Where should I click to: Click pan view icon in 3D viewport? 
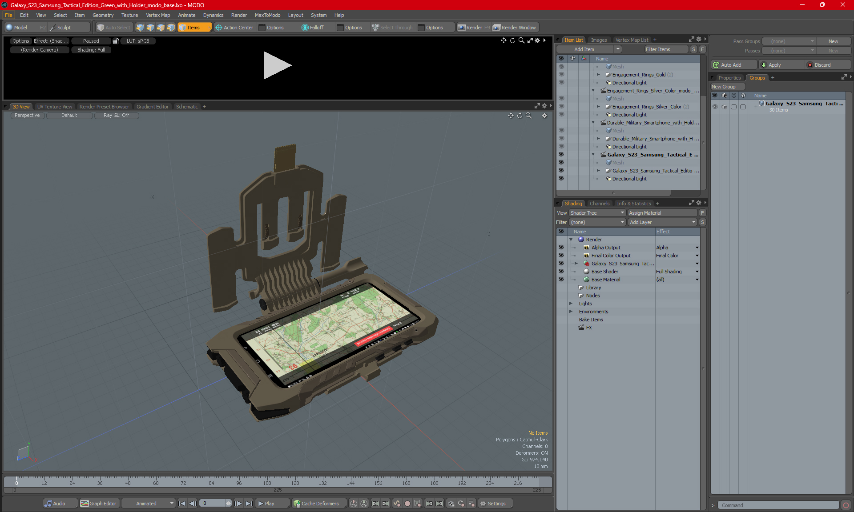pyautogui.click(x=511, y=116)
